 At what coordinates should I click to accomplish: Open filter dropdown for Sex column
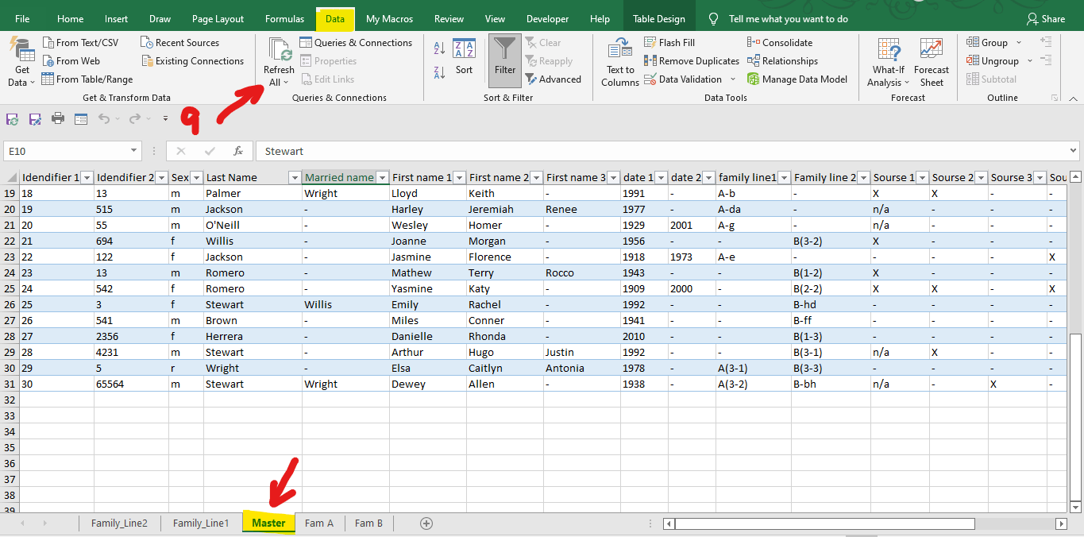click(x=196, y=178)
